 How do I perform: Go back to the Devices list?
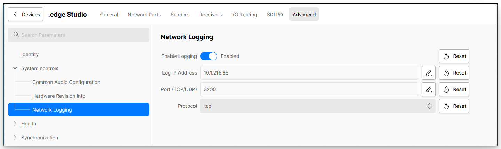26,15
